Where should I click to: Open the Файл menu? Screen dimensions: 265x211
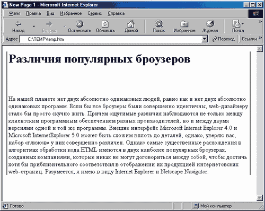(x=14, y=13)
